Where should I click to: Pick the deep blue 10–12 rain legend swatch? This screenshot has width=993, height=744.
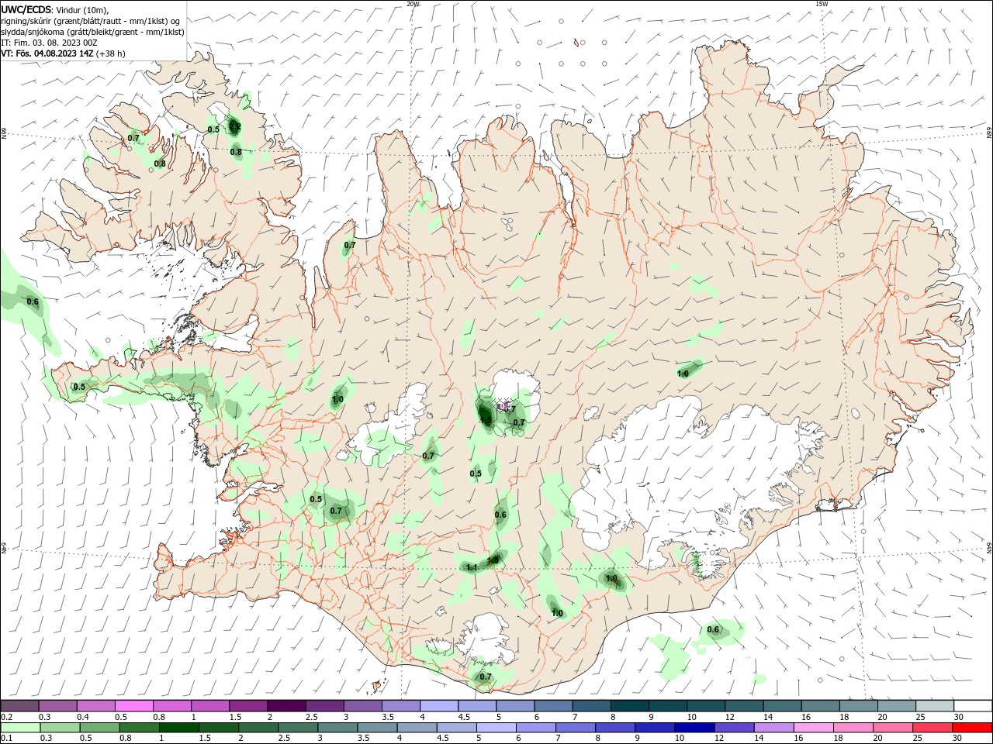click(695, 728)
